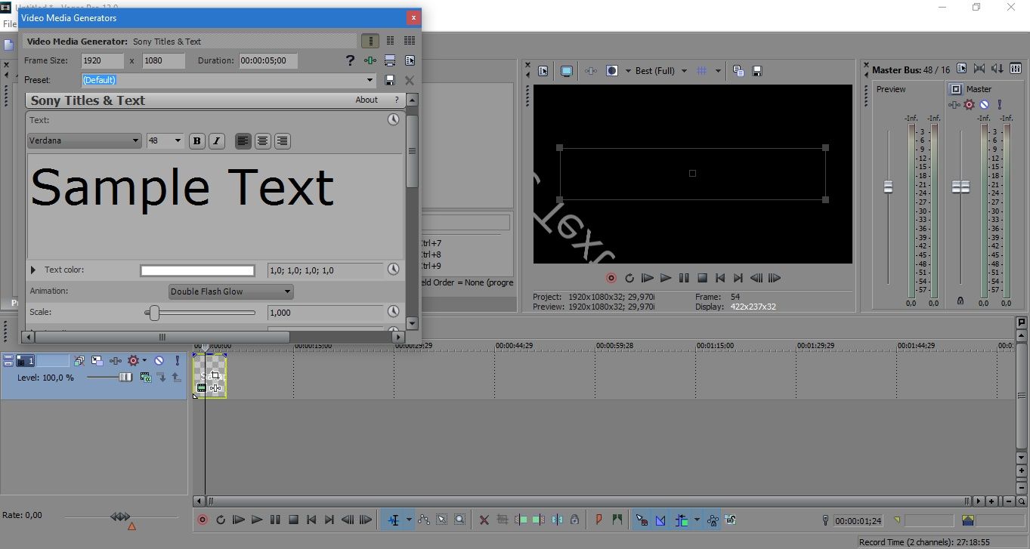Select the generated text event on timeline
Image resolution: width=1030 pixels, height=549 pixels.
(210, 376)
